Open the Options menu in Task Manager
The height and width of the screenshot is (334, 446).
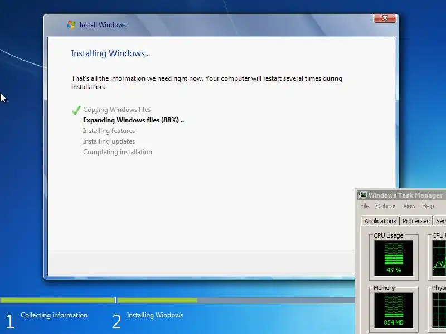[386, 206]
